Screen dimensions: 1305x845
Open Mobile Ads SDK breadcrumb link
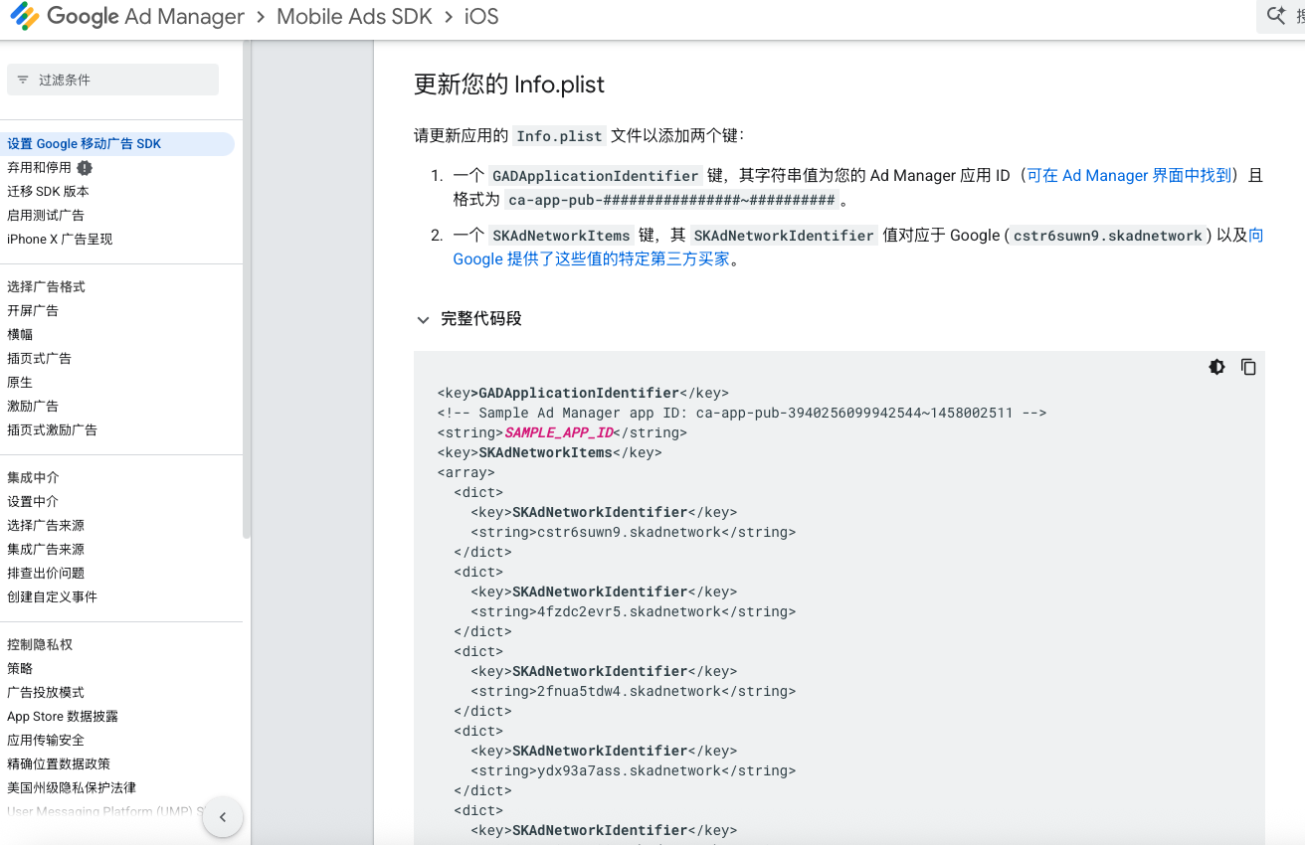354,17
